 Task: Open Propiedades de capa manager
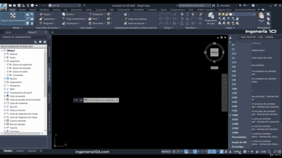(x=211, y=18)
